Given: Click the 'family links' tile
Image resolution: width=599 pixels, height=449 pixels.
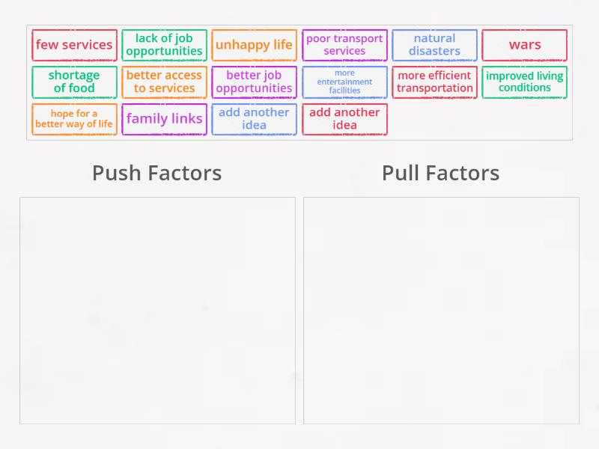Looking at the screenshot, I should click(164, 119).
